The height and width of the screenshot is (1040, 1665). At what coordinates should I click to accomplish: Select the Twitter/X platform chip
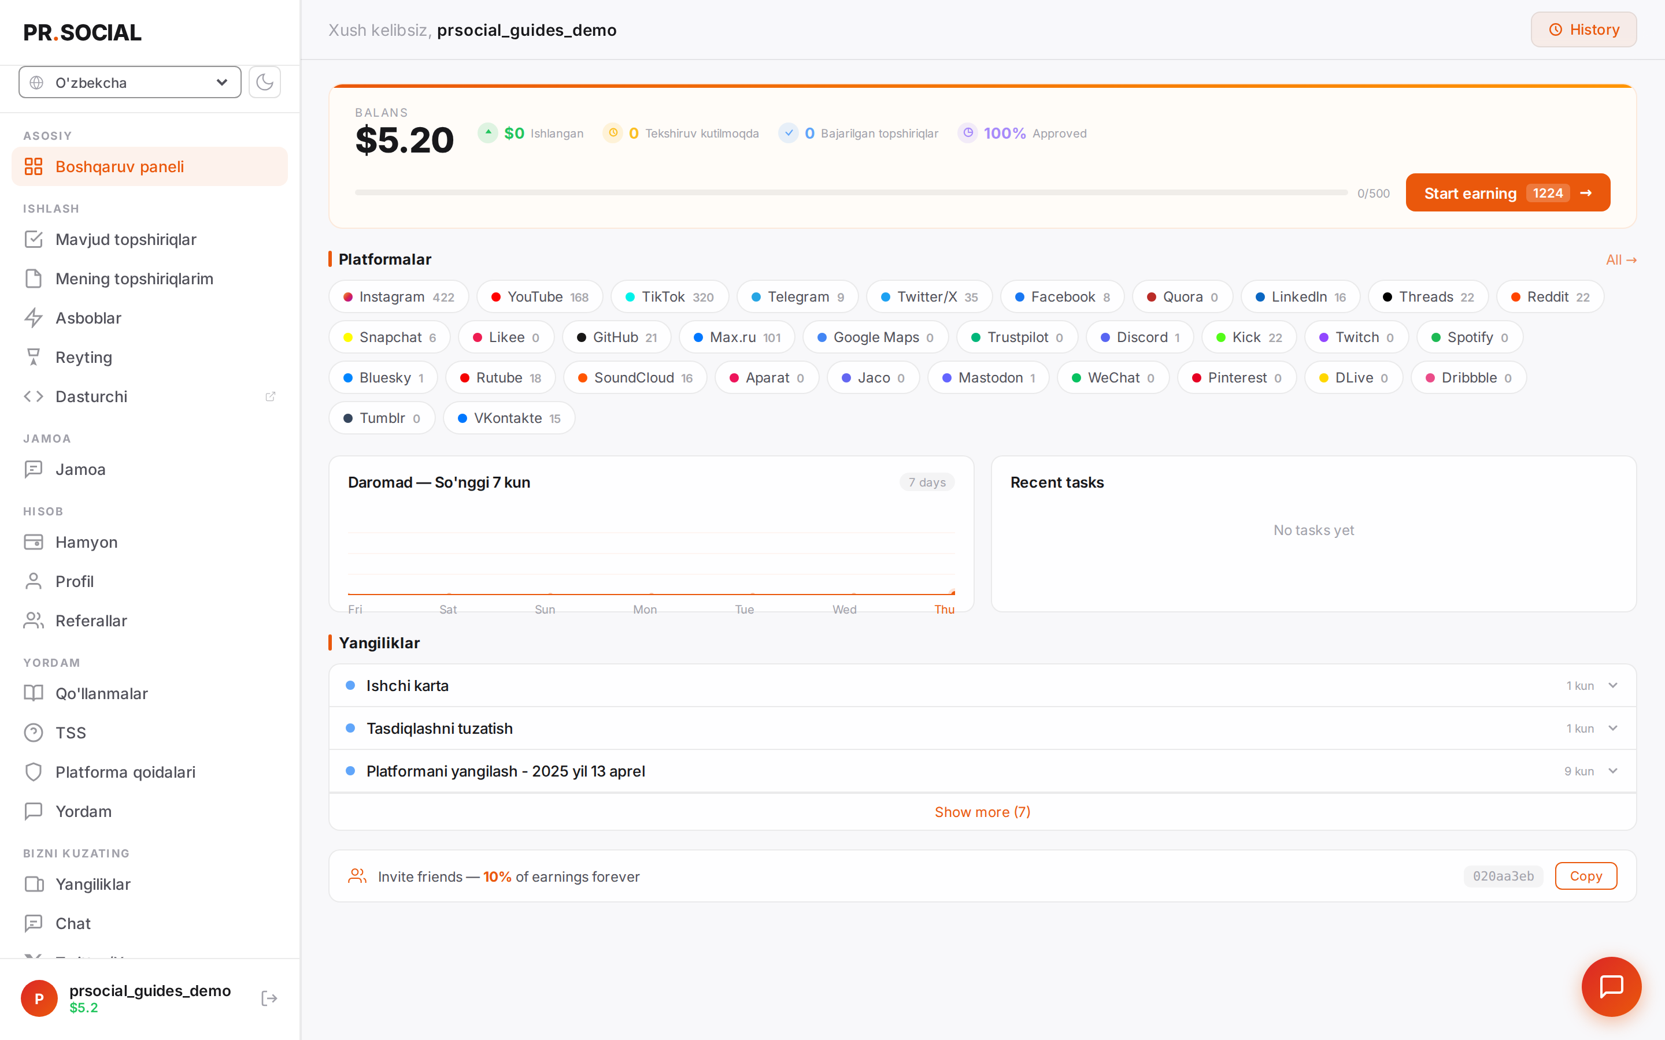[x=929, y=296]
